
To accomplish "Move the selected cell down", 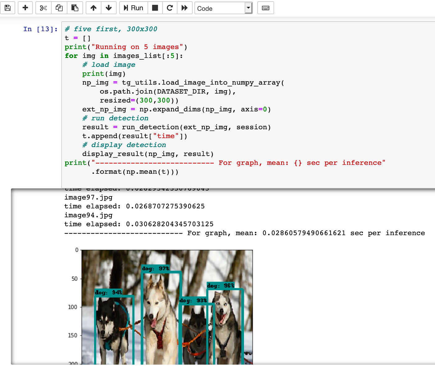I will coord(109,8).
